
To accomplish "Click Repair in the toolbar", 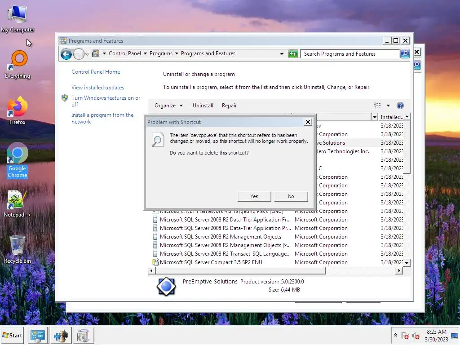I will (229, 105).
